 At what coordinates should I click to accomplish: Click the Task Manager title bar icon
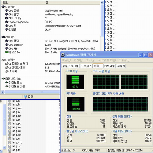pyautogui.click(x=63, y=55)
